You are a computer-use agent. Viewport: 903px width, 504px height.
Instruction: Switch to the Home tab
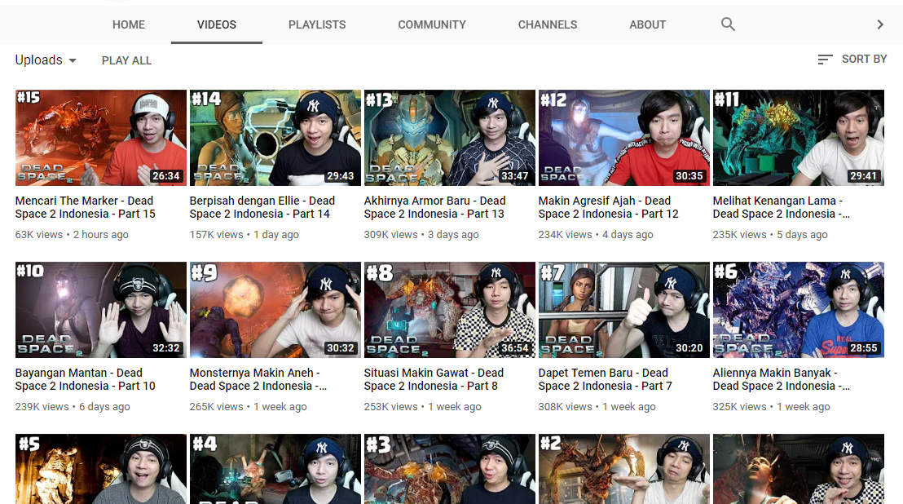click(129, 24)
